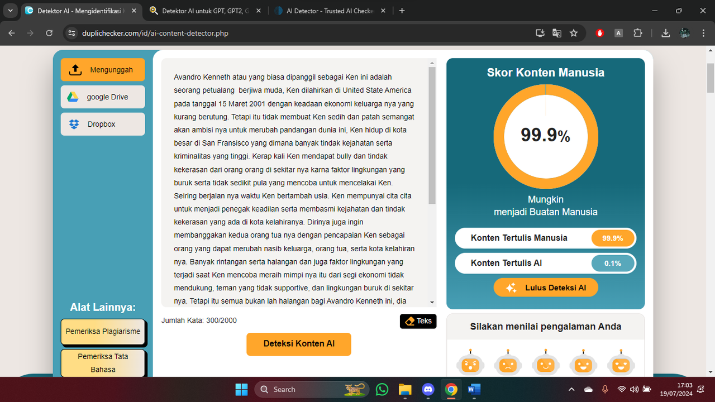Translate this page icon

[x=556, y=33]
